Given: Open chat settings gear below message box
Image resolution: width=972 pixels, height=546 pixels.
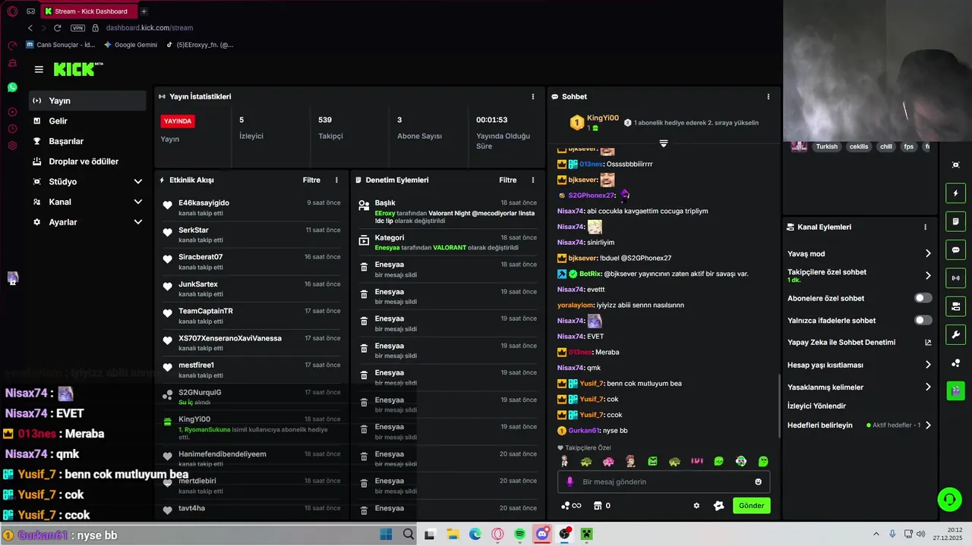Looking at the screenshot, I should coord(696,506).
